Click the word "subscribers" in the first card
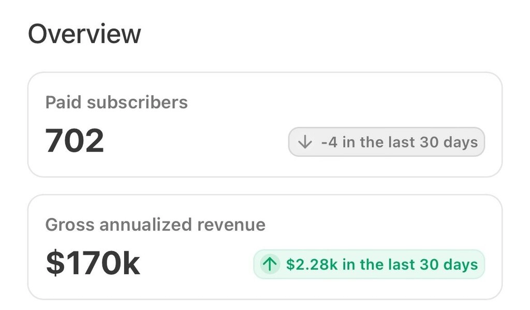 pos(137,102)
